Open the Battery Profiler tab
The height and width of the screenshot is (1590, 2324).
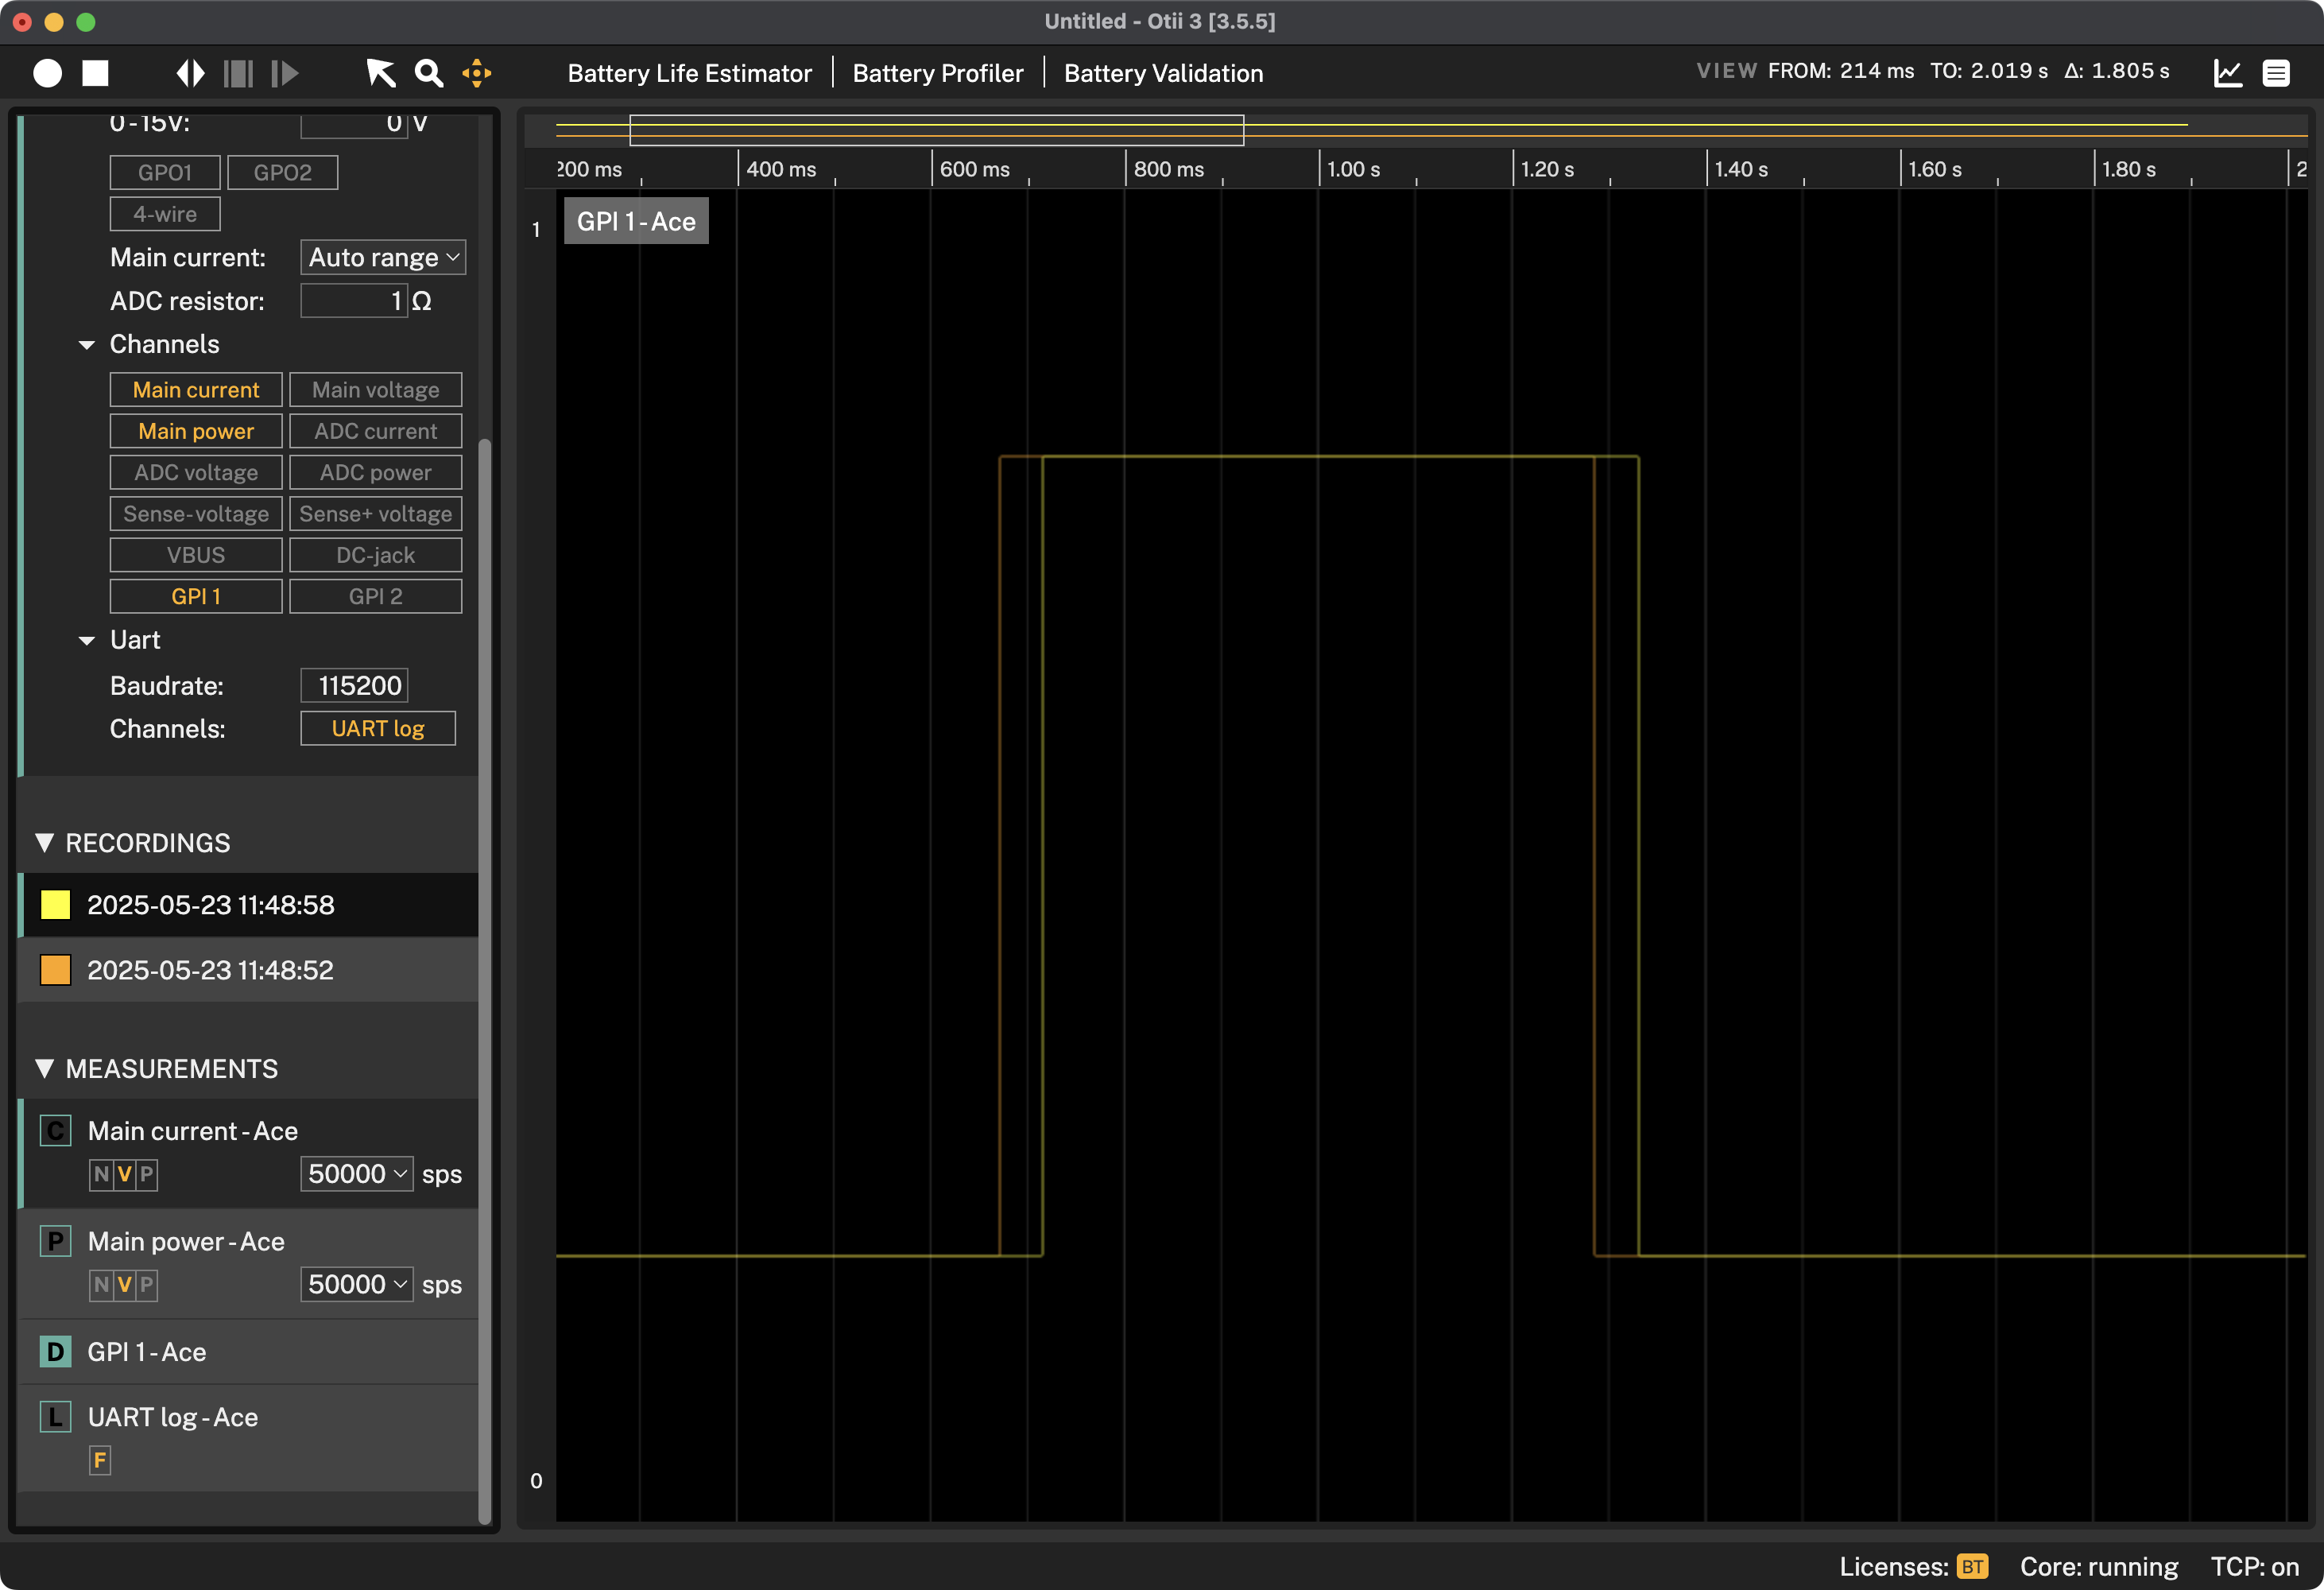tap(938, 73)
